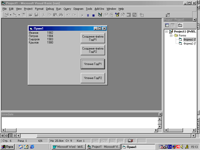Click the Menu Editor toolbar icon
Screen dimensions: 200x150
pos(24,15)
